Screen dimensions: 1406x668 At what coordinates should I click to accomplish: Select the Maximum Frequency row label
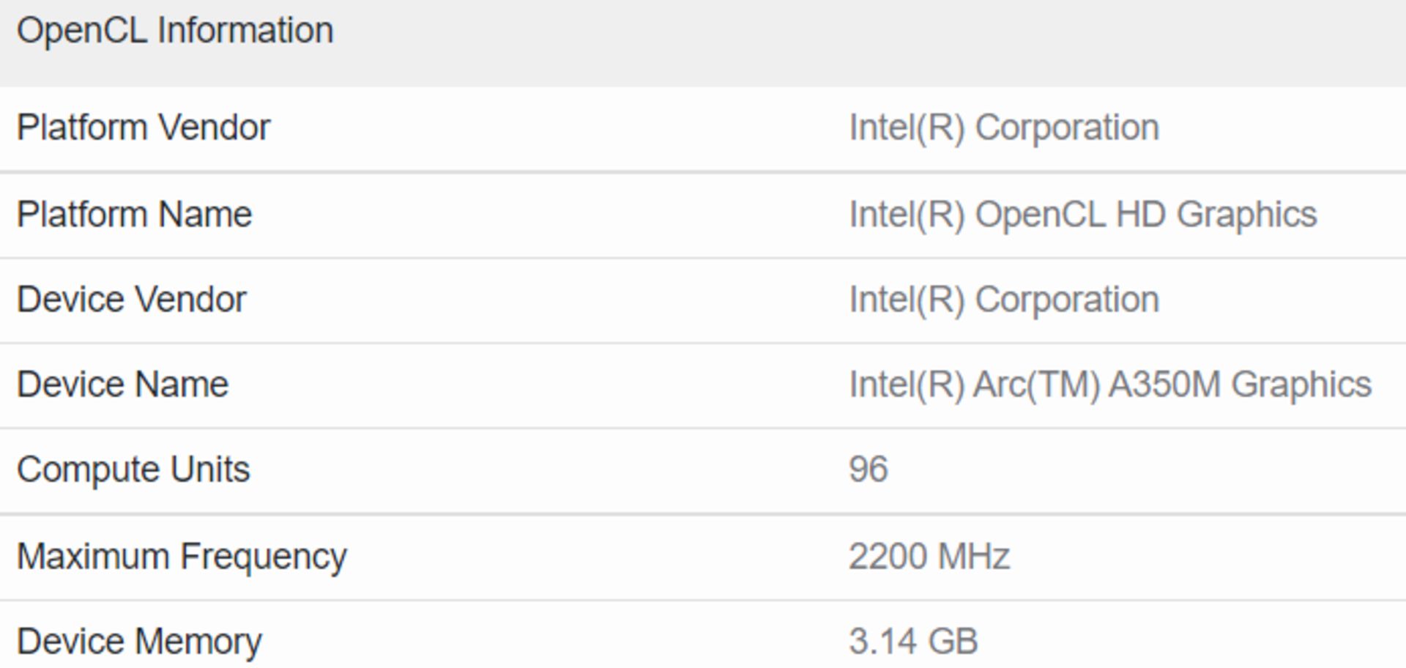click(182, 556)
